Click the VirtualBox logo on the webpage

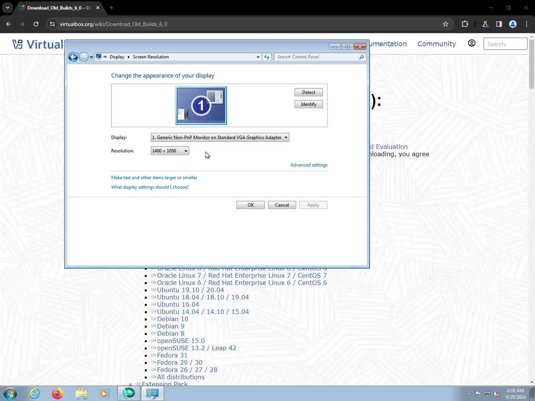click(x=37, y=44)
